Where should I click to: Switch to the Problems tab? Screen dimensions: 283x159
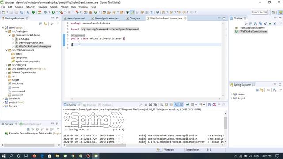click(106, 105)
